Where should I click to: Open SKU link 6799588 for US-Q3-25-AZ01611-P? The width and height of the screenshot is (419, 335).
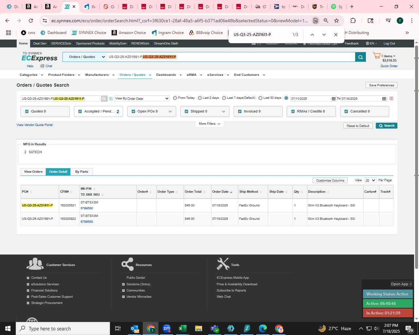pos(87,208)
